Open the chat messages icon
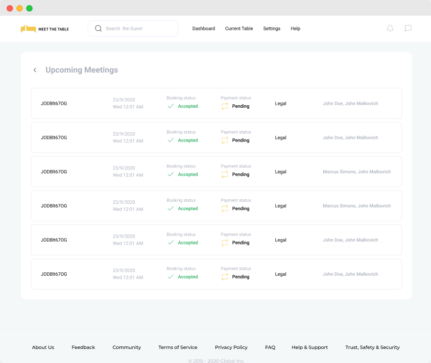 coord(408,28)
